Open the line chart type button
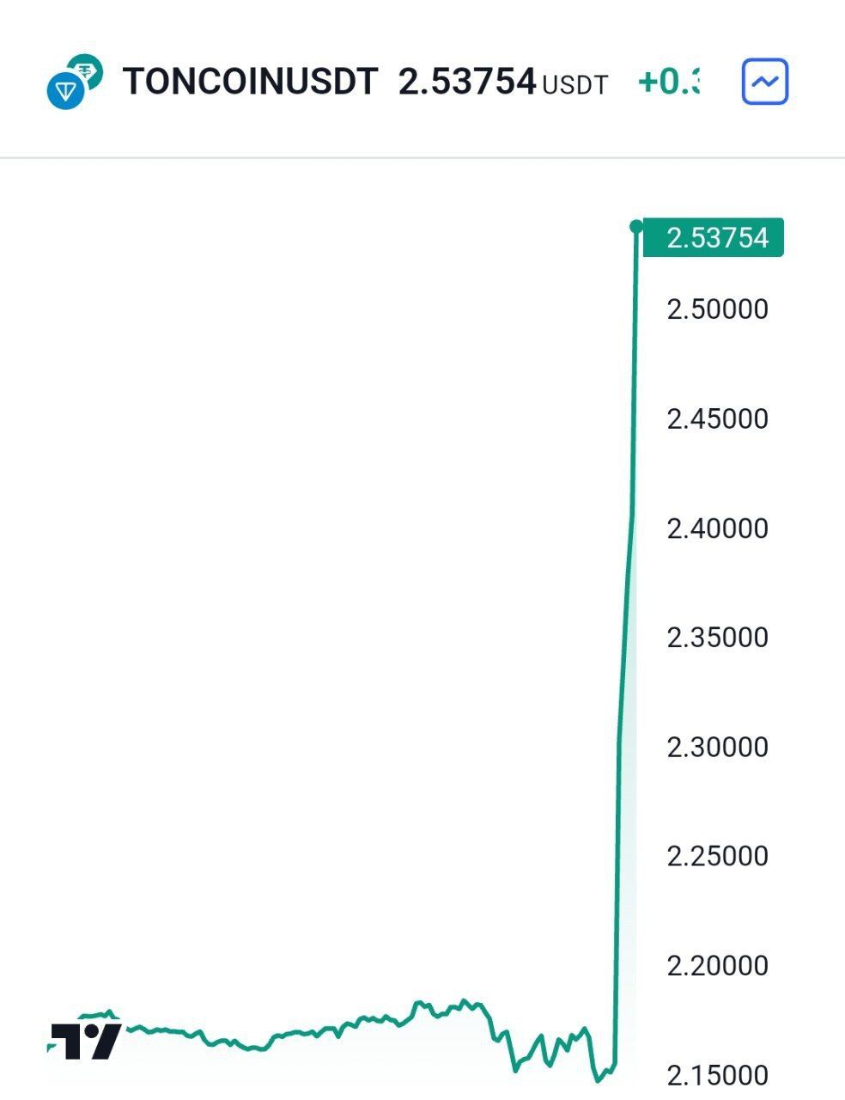Image resolution: width=845 pixels, height=1100 pixels. [764, 82]
